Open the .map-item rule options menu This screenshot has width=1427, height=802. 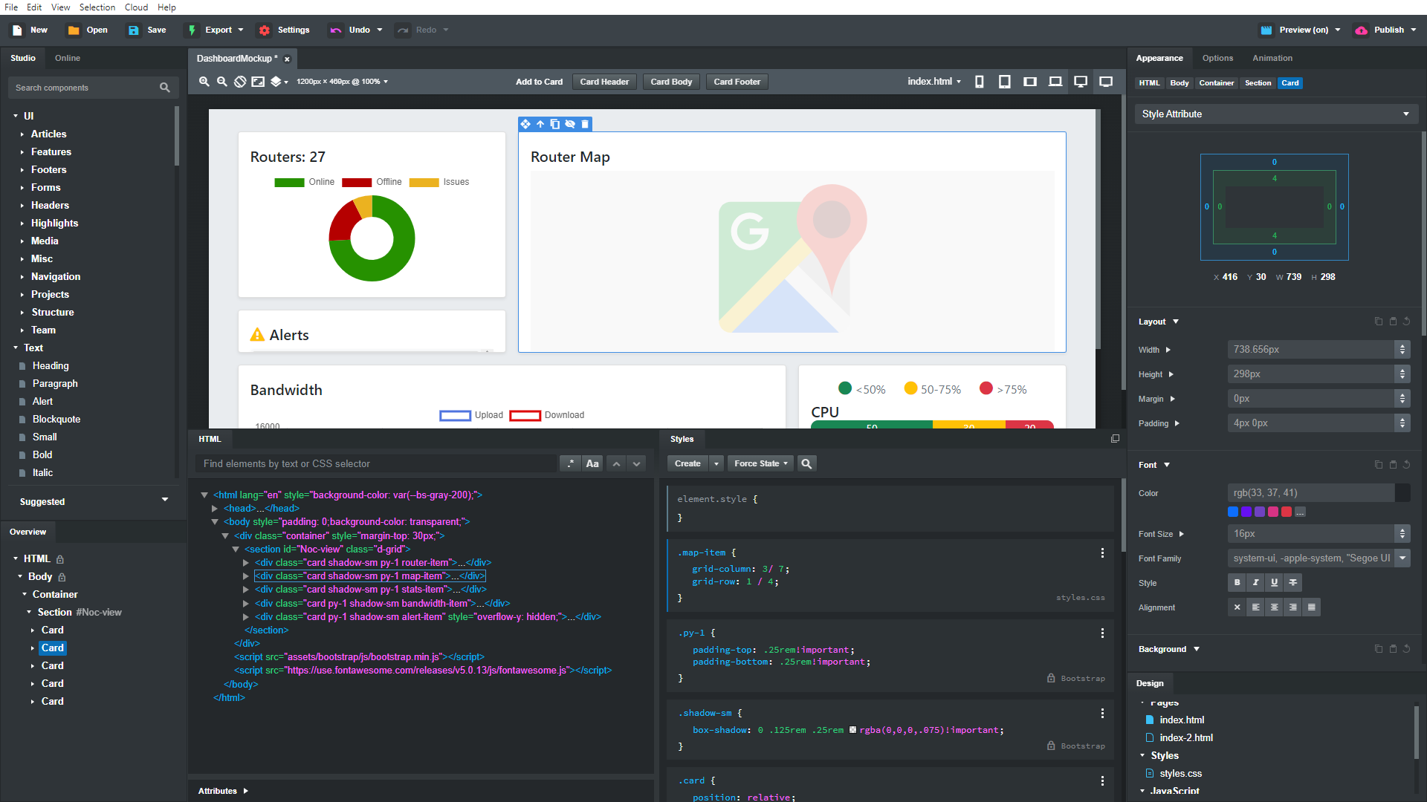coord(1102,553)
